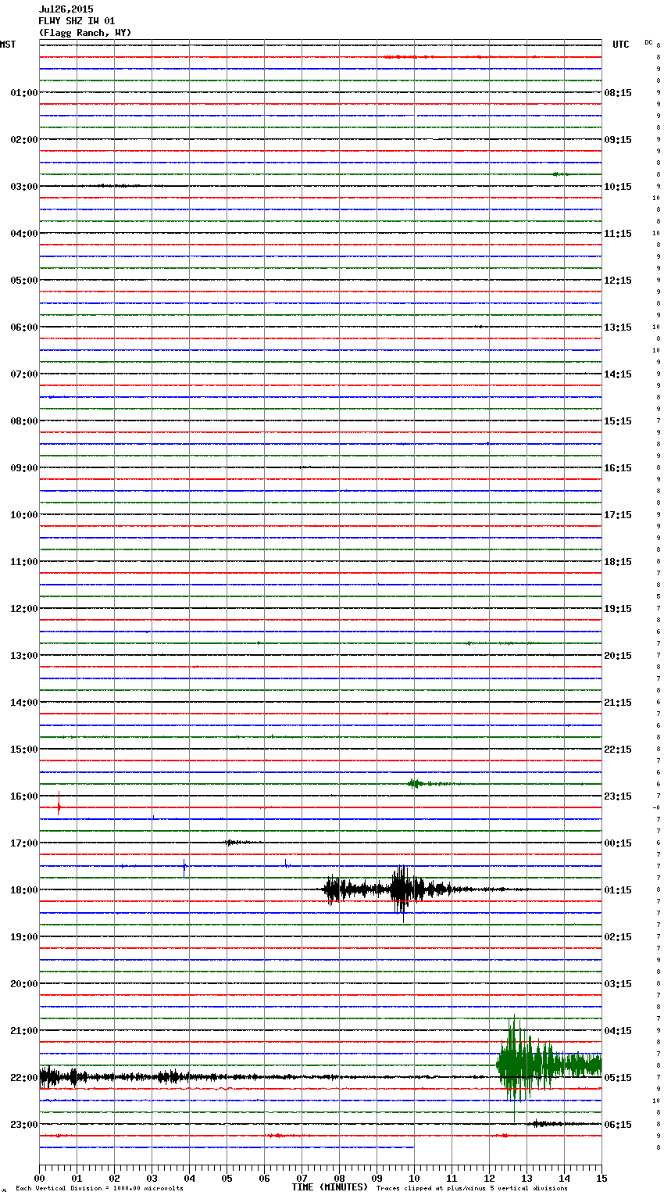Click the "10:15" UTC row label
The width and height of the screenshot is (664, 1199).
tap(618, 187)
